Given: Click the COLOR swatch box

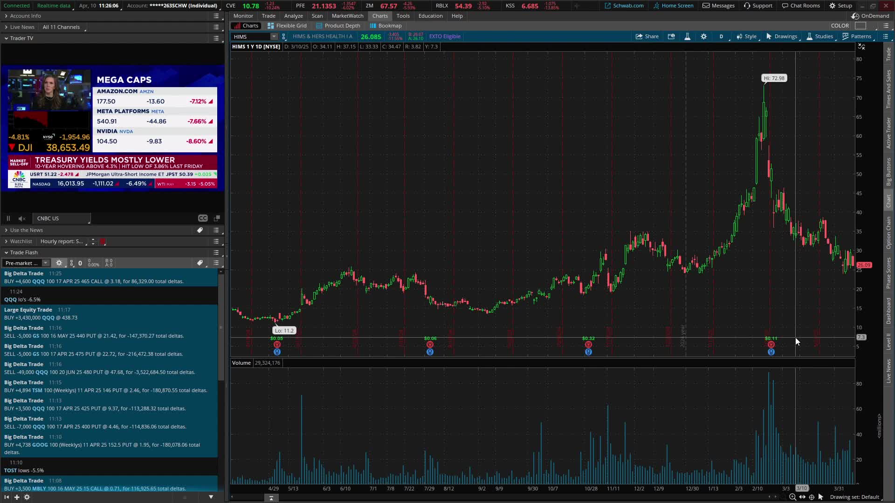Looking at the screenshot, I should [861, 26].
